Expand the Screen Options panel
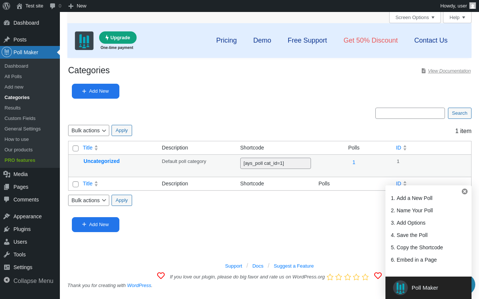This screenshot has height=299, width=479. tap(415, 17)
